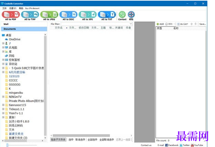Click the Contact us link
This screenshot has height=147, width=215.
146,145
